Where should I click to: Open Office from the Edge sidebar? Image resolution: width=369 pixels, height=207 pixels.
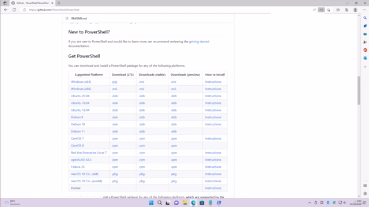(365, 50)
